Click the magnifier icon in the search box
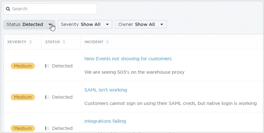The image size is (264, 133). (8, 9)
